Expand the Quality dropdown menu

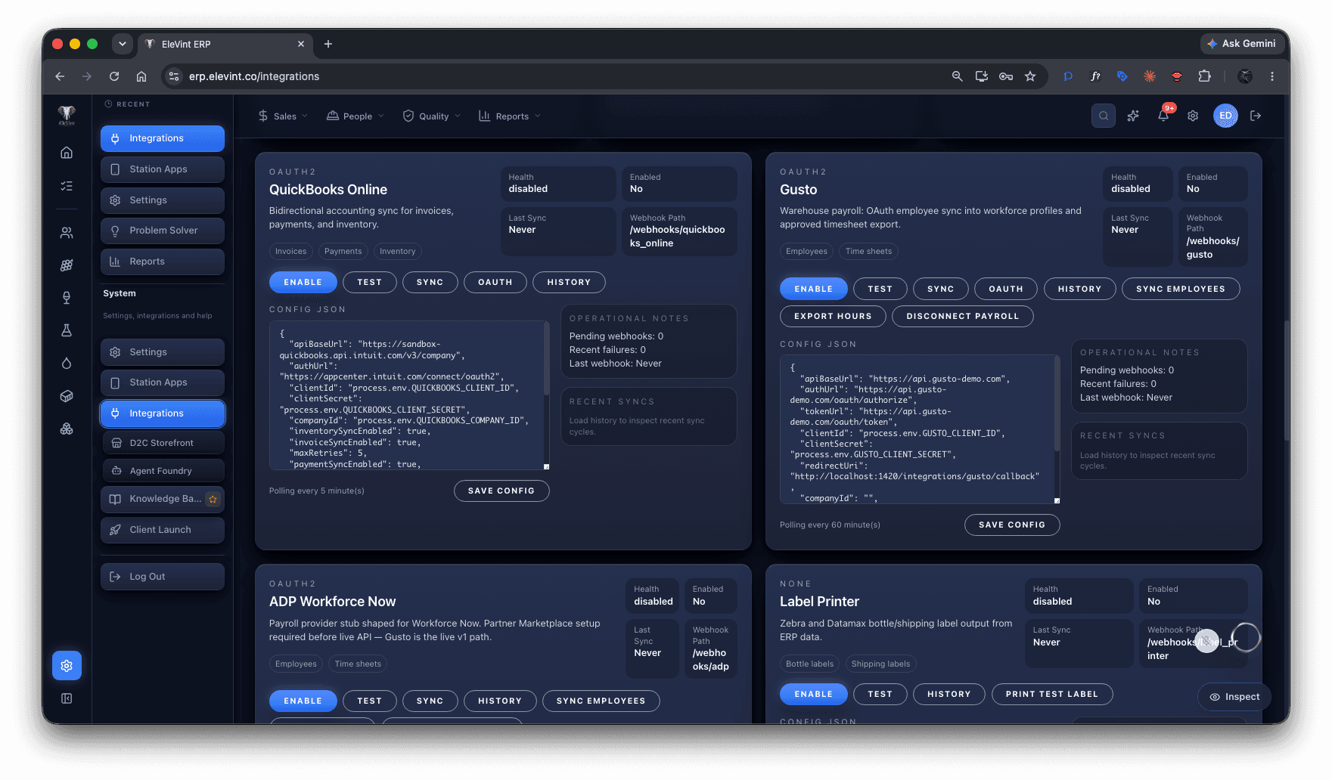[431, 116]
